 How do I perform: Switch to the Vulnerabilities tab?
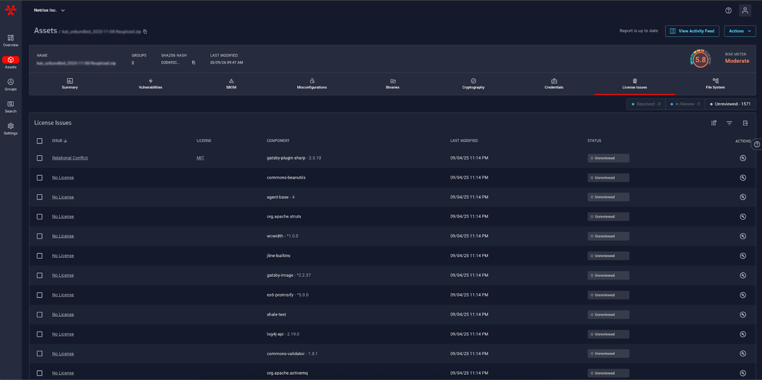tap(150, 84)
